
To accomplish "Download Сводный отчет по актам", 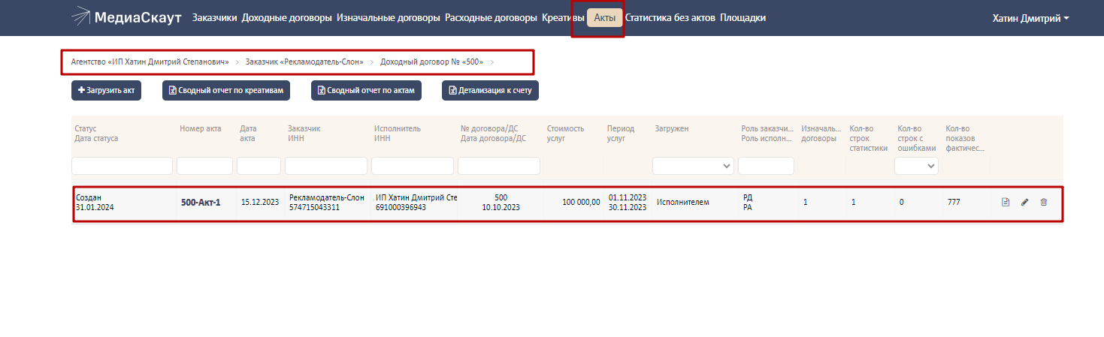I will [x=367, y=90].
